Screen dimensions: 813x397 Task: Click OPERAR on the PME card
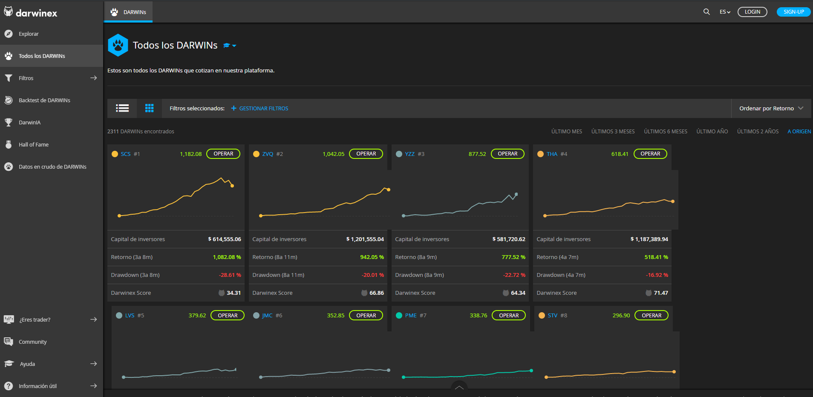point(509,315)
